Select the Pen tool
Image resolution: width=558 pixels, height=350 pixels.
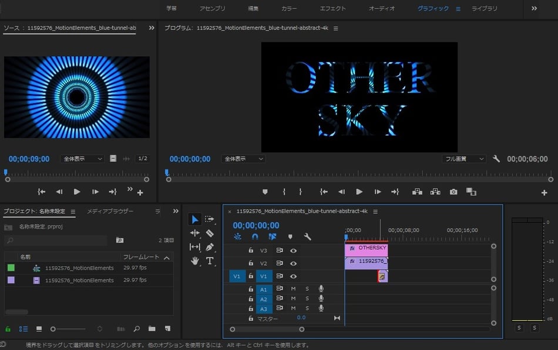click(x=210, y=247)
